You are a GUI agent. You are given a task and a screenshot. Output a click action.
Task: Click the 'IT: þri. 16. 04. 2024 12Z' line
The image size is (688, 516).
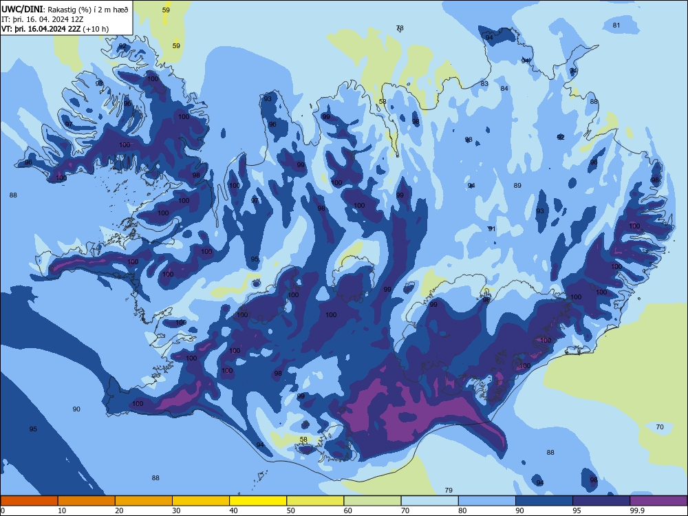click(x=43, y=19)
